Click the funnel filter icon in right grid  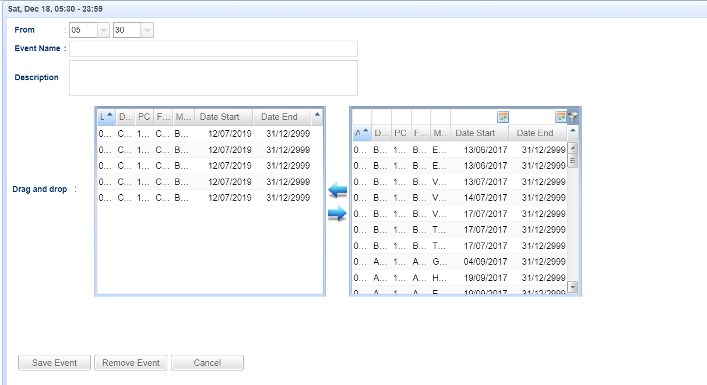(x=573, y=117)
